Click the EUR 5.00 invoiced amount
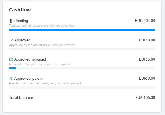 click(x=147, y=59)
